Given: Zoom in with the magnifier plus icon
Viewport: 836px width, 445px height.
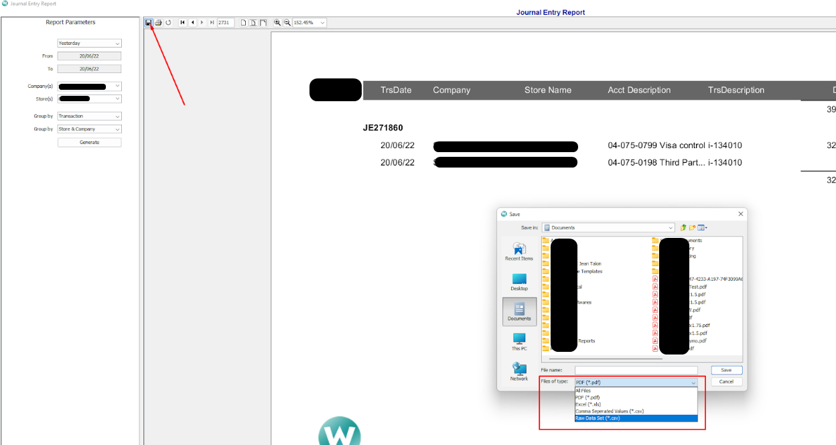Looking at the screenshot, I should tap(277, 22).
